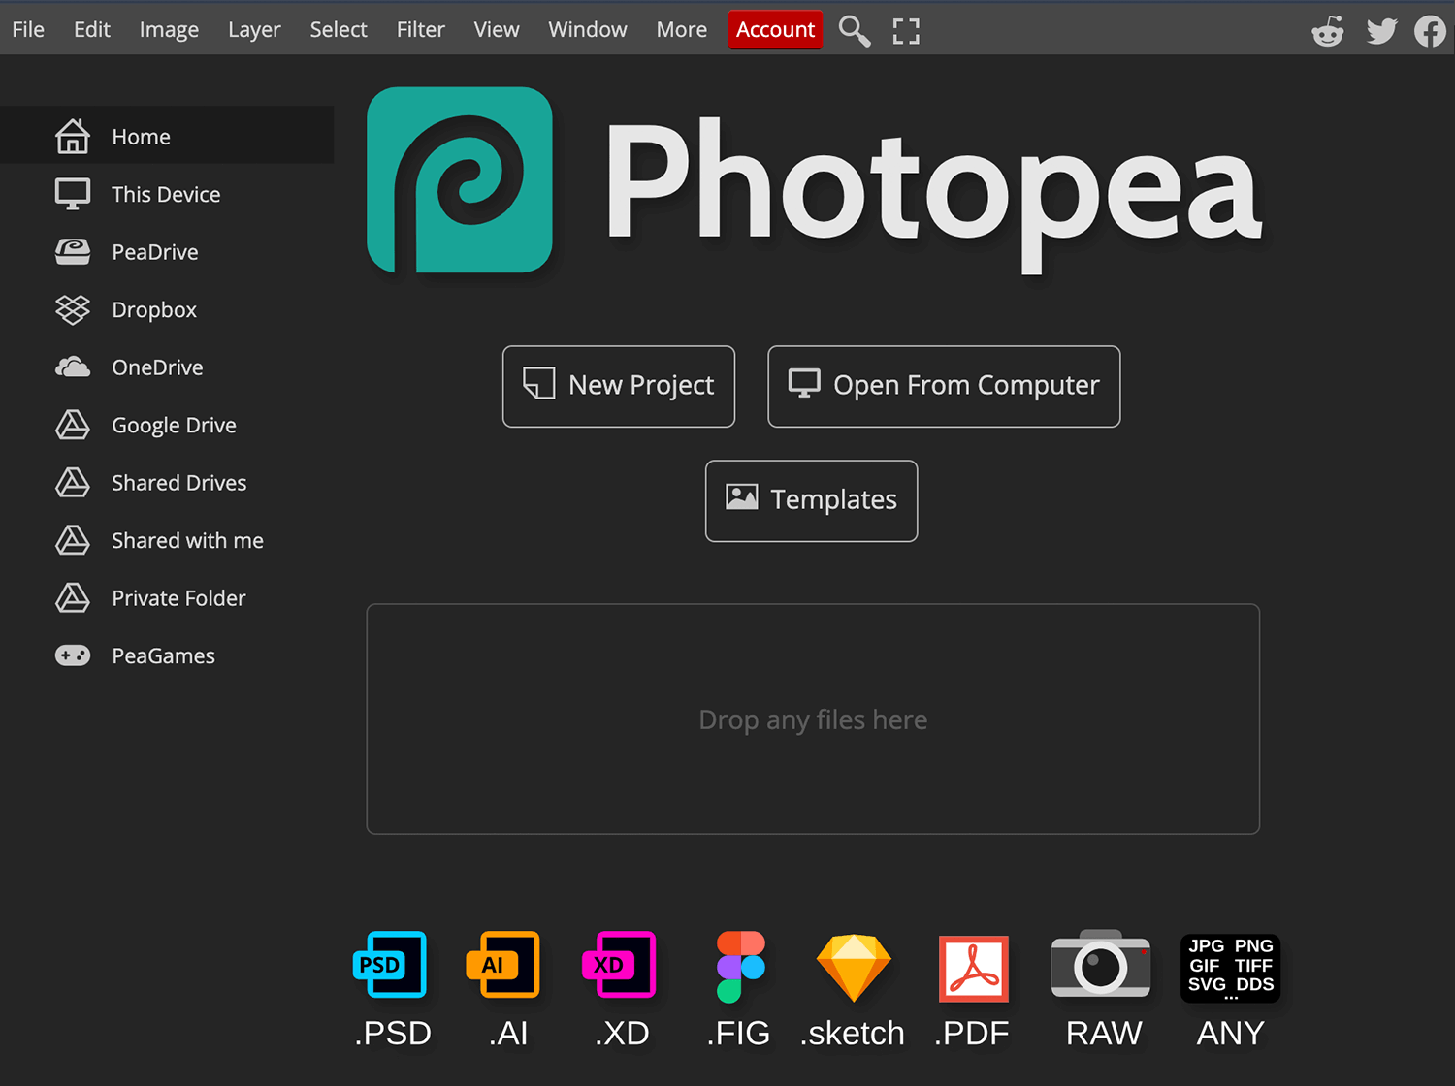Open the View menu
The width and height of the screenshot is (1455, 1086).
(497, 30)
